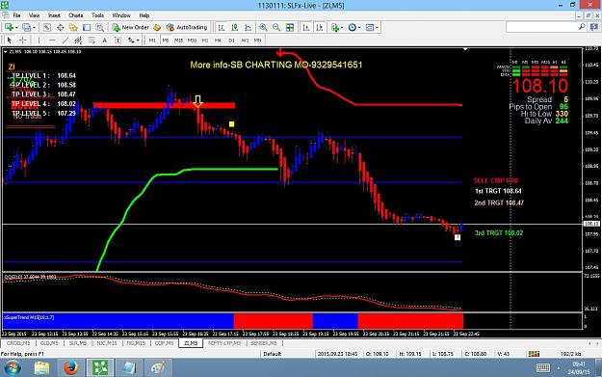Select the Crosshair tool
The width and height of the screenshot is (602, 377).
[x=23, y=40]
